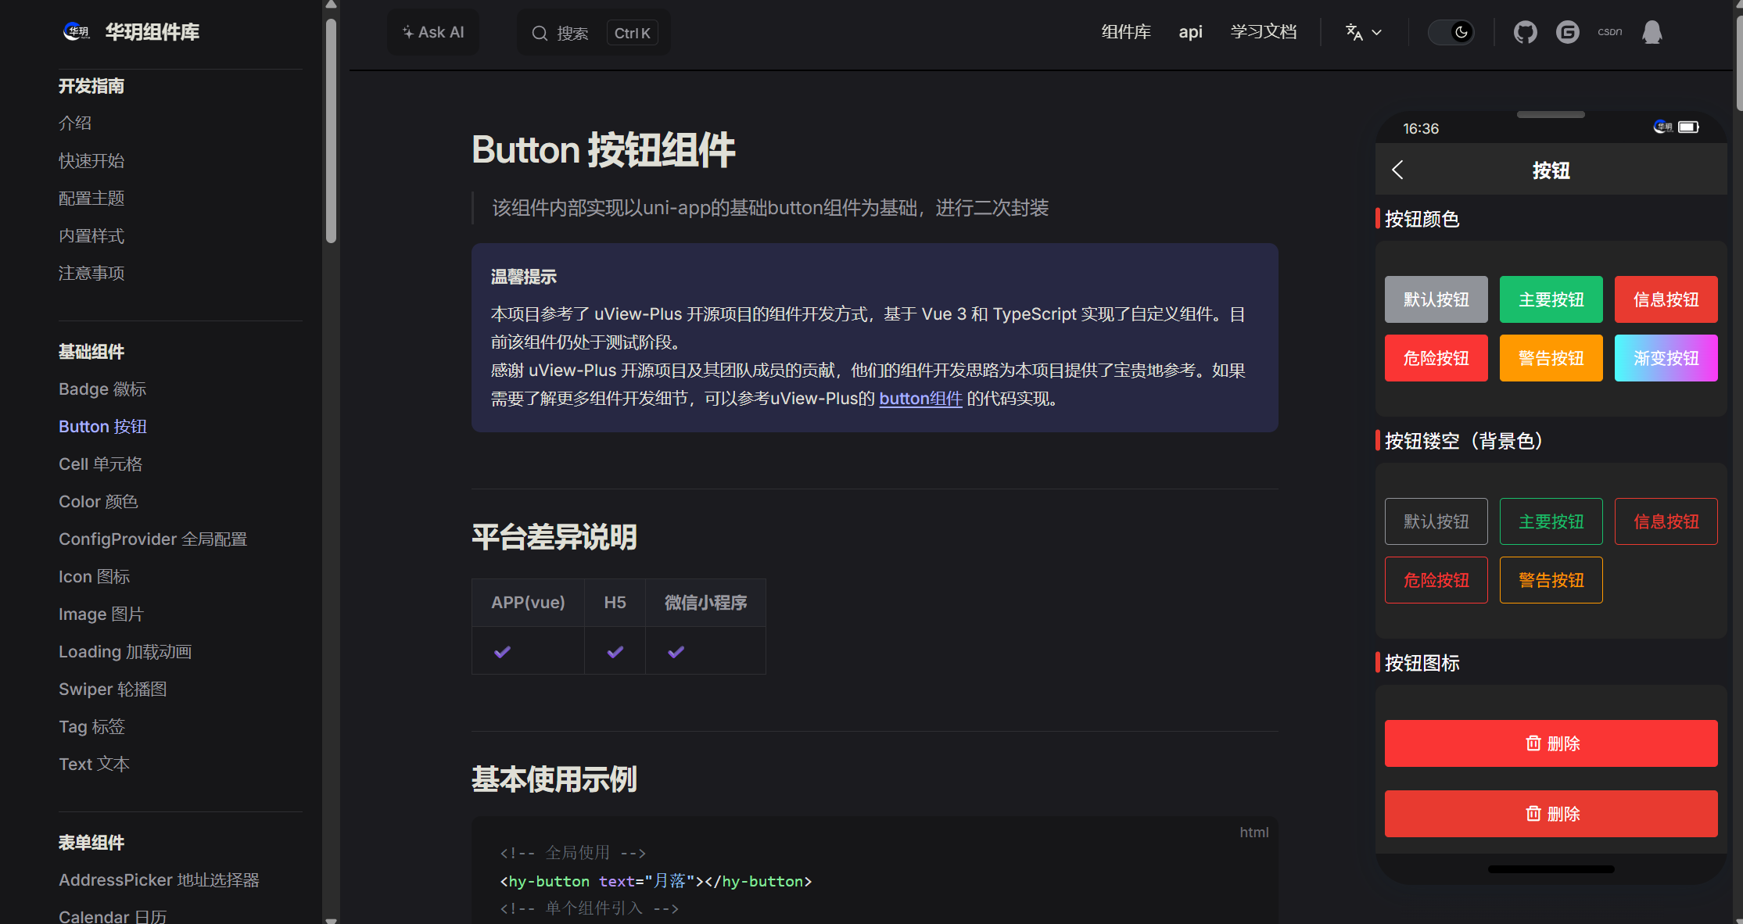Follow the button组件 hyperlink
This screenshot has width=1743, height=924.
pyautogui.click(x=920, y=399)
